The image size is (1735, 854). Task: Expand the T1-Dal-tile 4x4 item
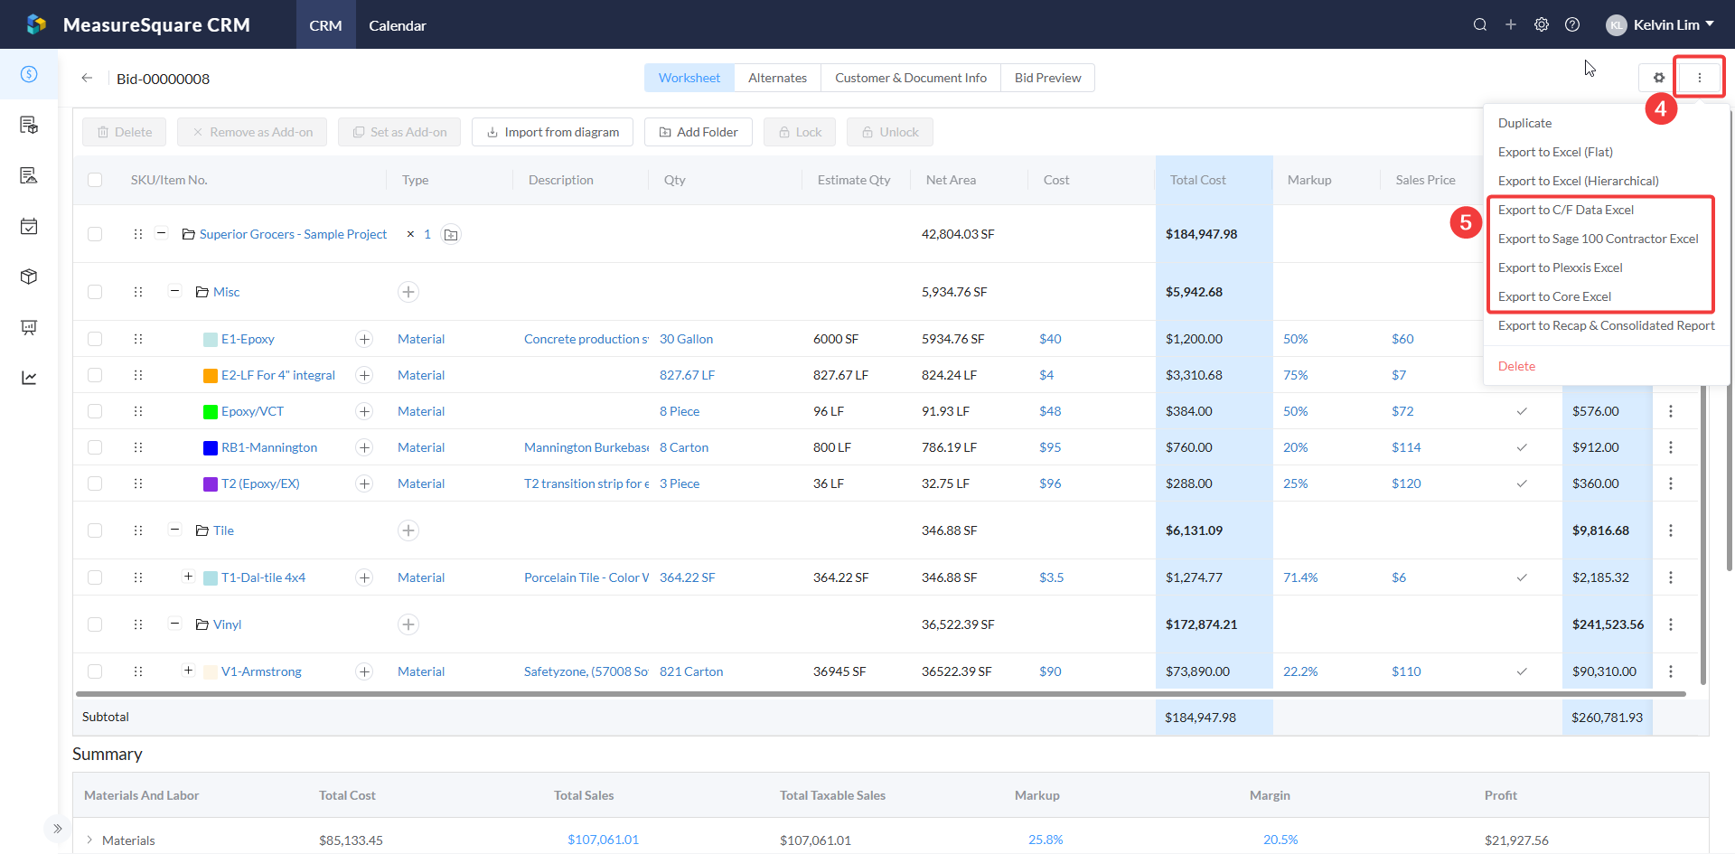(188, 577)
